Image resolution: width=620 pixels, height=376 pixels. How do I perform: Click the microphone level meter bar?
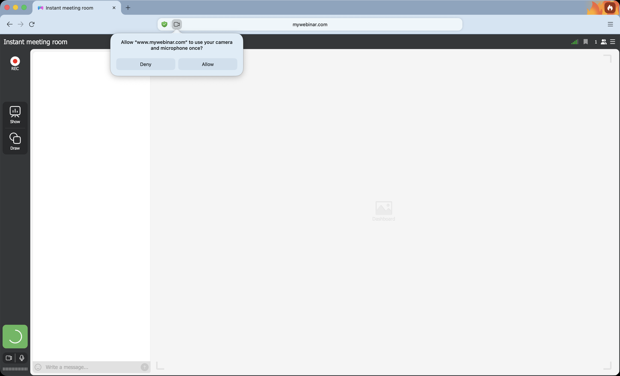15,369
